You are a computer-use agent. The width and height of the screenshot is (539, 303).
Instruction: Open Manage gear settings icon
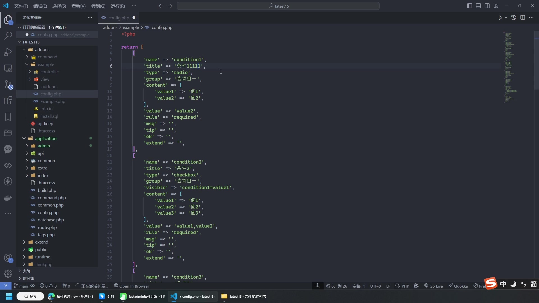point(8,273)
